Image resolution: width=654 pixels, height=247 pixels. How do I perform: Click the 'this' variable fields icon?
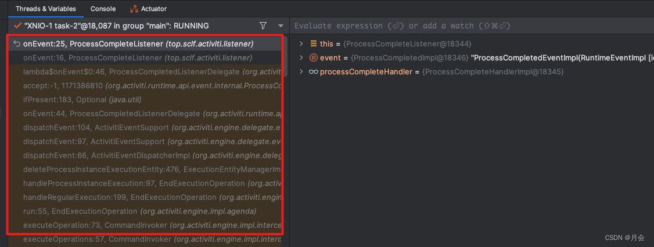point(314,44)
